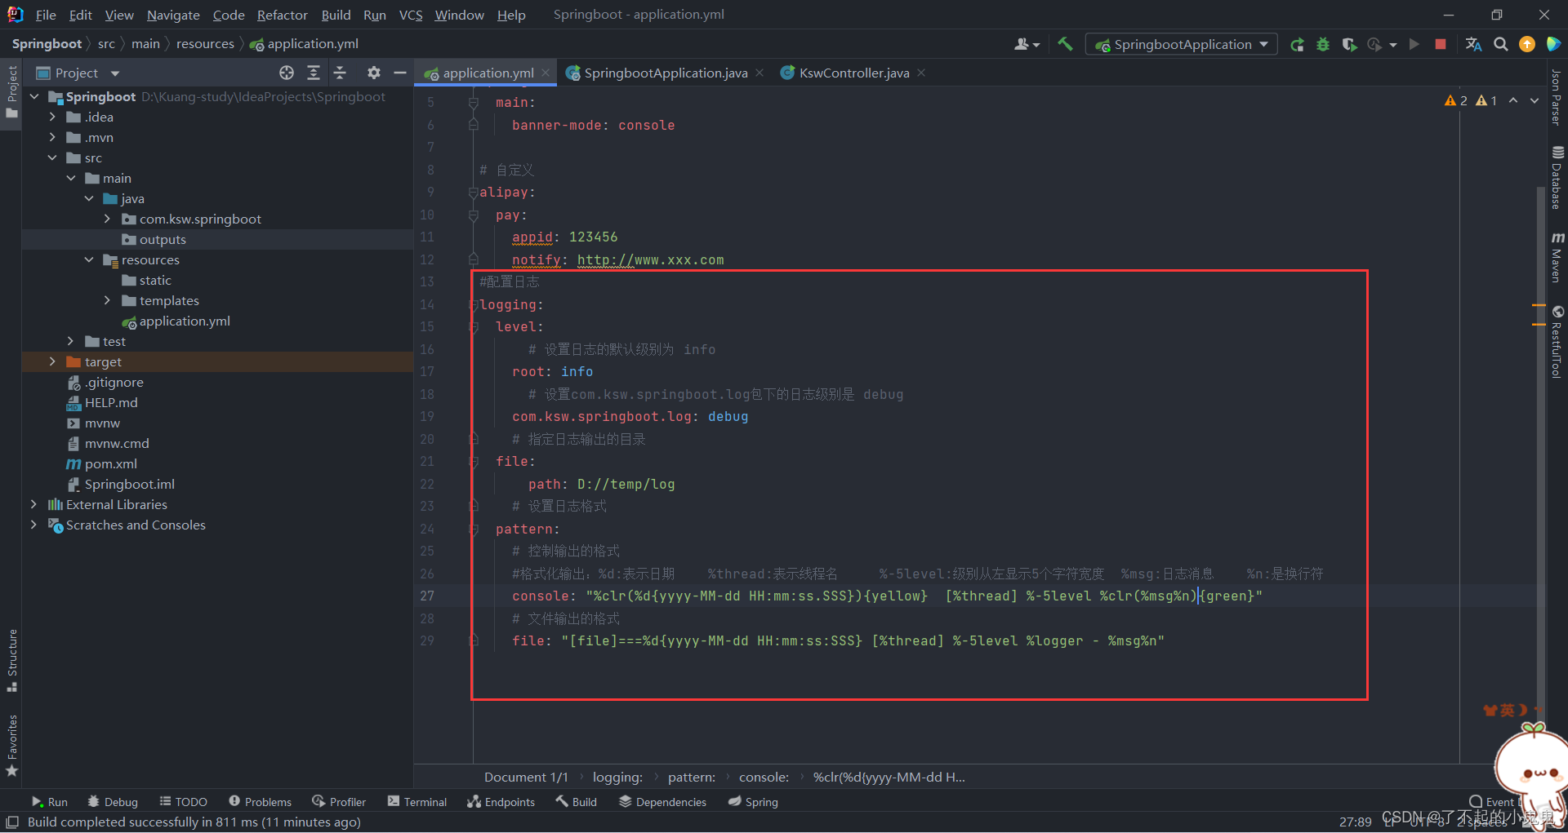Expand the target folder
Screen dimensions: 1568x833
click(52, 361)
